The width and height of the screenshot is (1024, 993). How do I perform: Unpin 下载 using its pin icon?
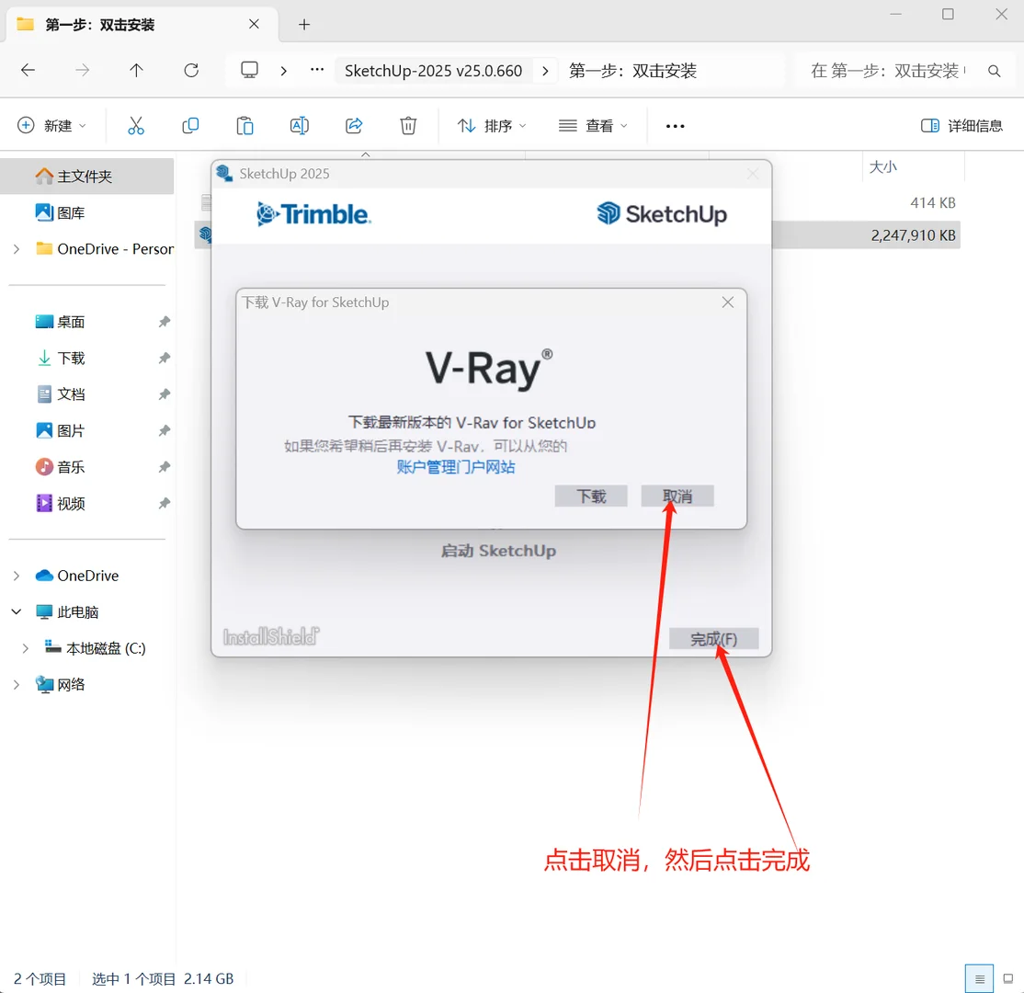click(x=164, y=358)
